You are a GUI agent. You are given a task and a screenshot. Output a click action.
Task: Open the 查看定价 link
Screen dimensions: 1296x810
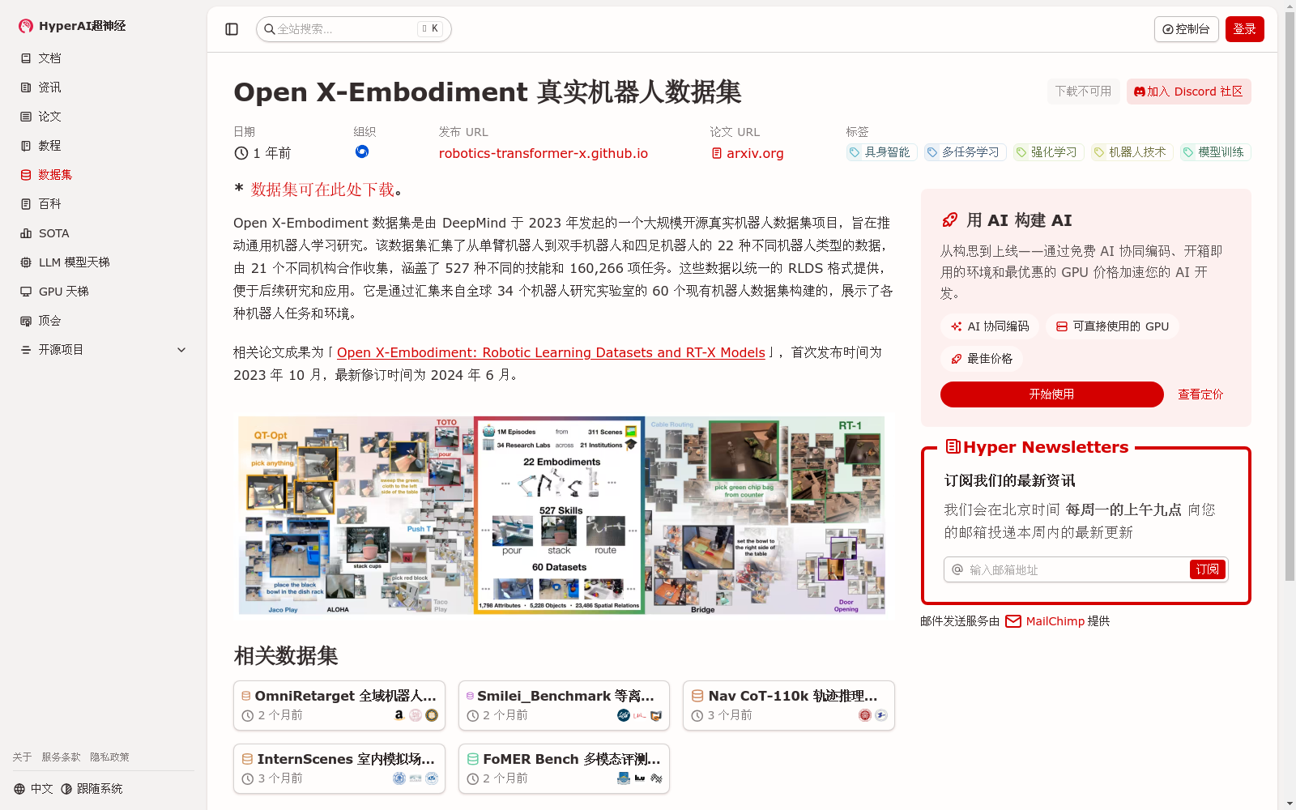1200,394
